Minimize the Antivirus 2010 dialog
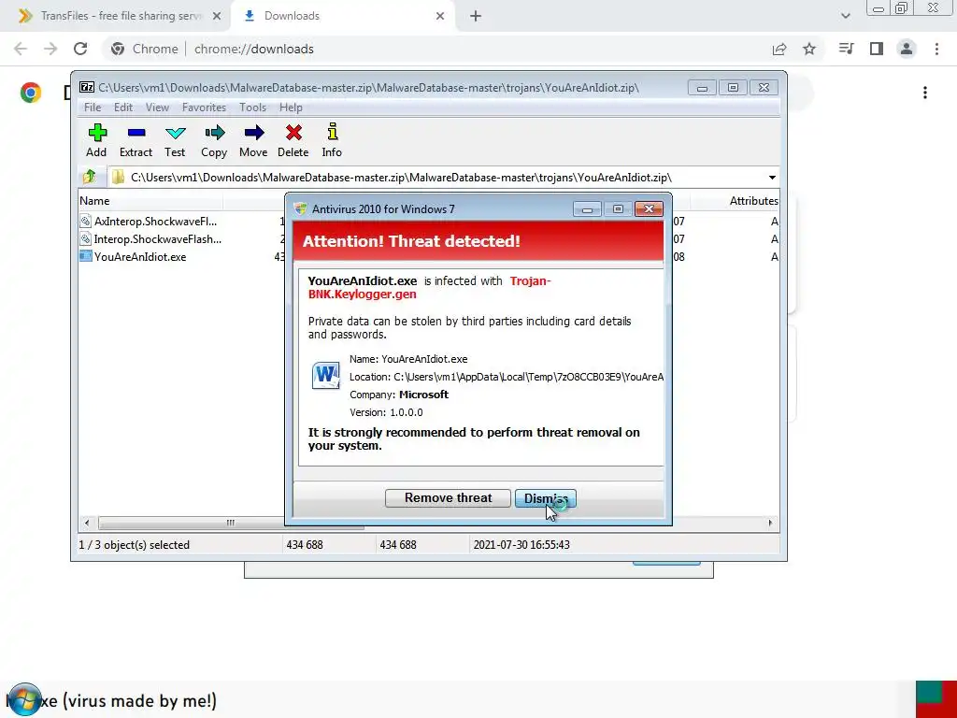Screen dimensions: 957x718 (x=587, y=208)
